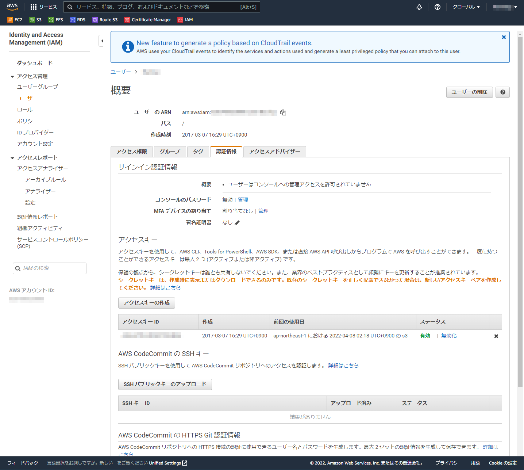524x470 pixels.
Task: Collapse the IAM side navigation panel
Action: [102, 41]
